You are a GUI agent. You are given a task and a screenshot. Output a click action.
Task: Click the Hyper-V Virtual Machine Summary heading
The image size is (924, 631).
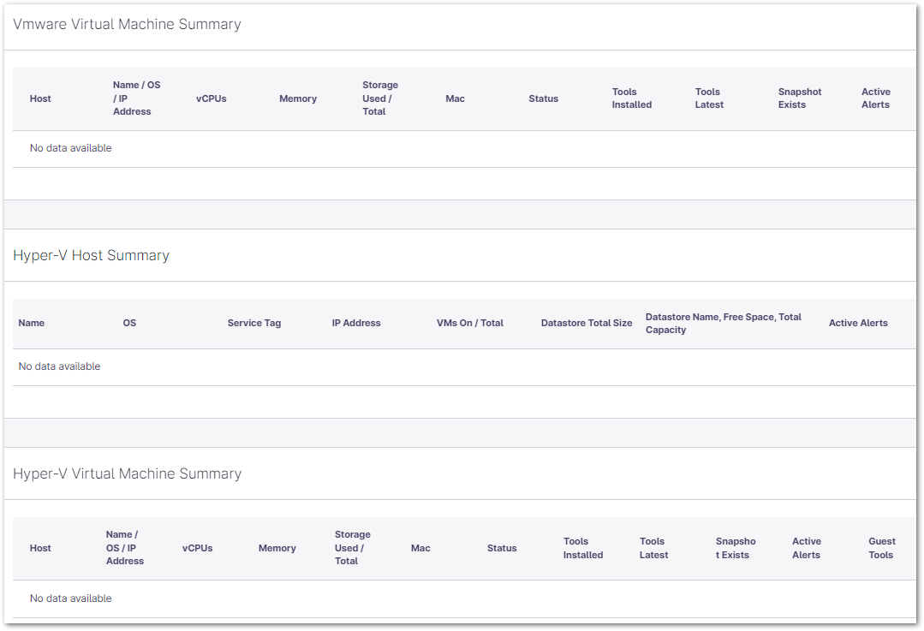coord(127,473)
